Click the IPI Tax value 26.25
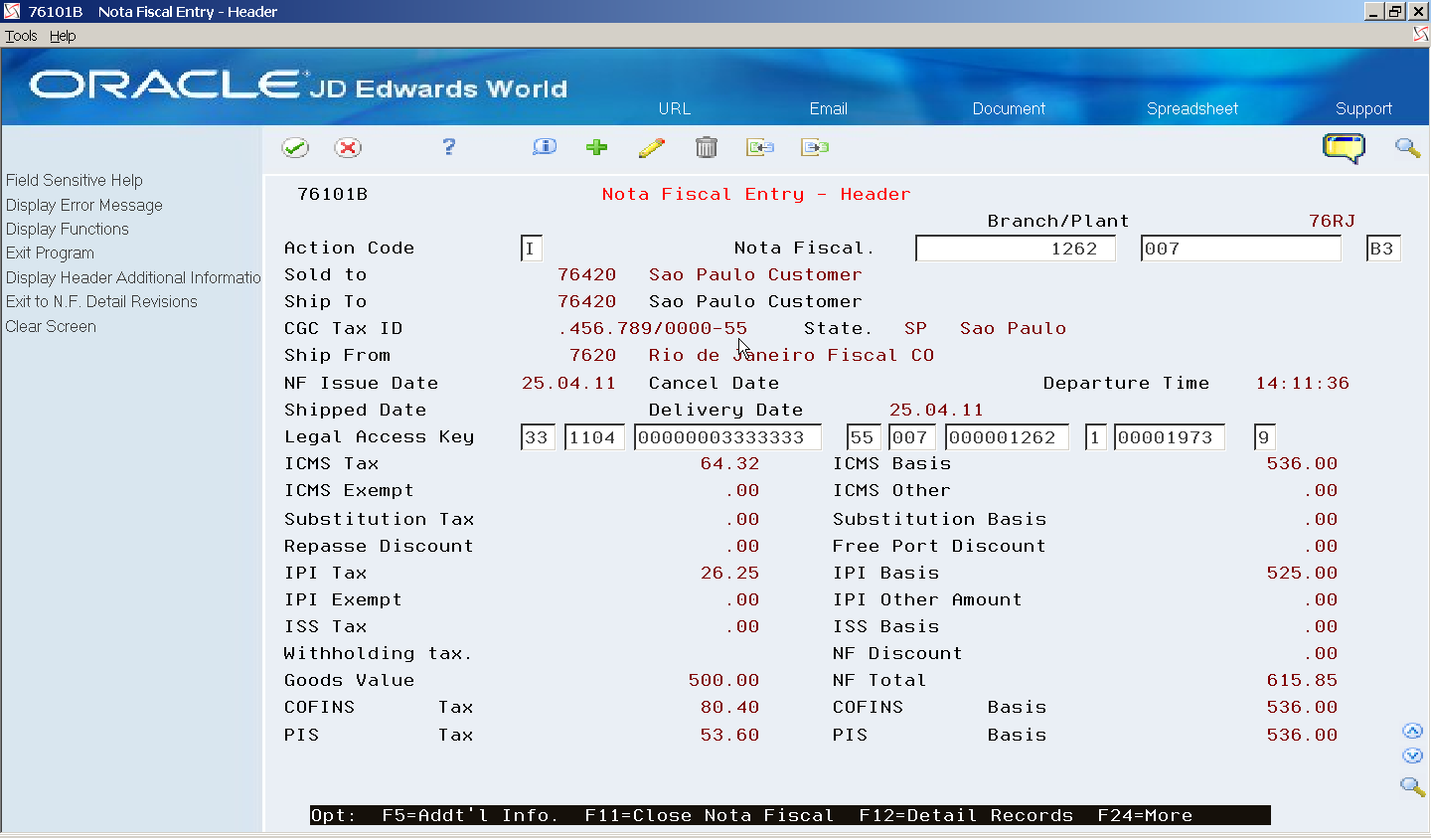The image size is (1431, 838). [x=729, y=574]
